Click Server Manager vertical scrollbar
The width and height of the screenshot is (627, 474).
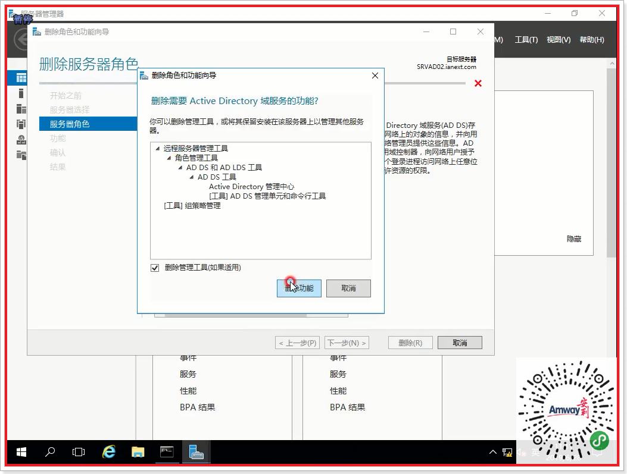(611, 163)
